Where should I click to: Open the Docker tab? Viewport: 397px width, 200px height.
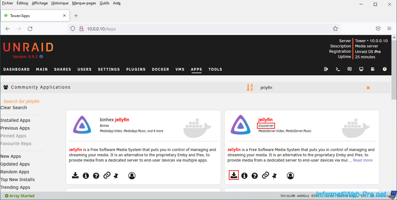[160, 69]
